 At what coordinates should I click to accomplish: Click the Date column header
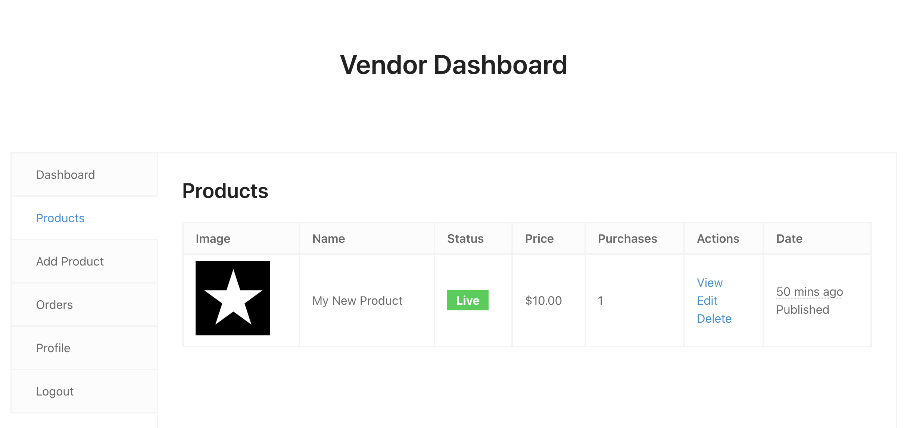tap(789, 239)
